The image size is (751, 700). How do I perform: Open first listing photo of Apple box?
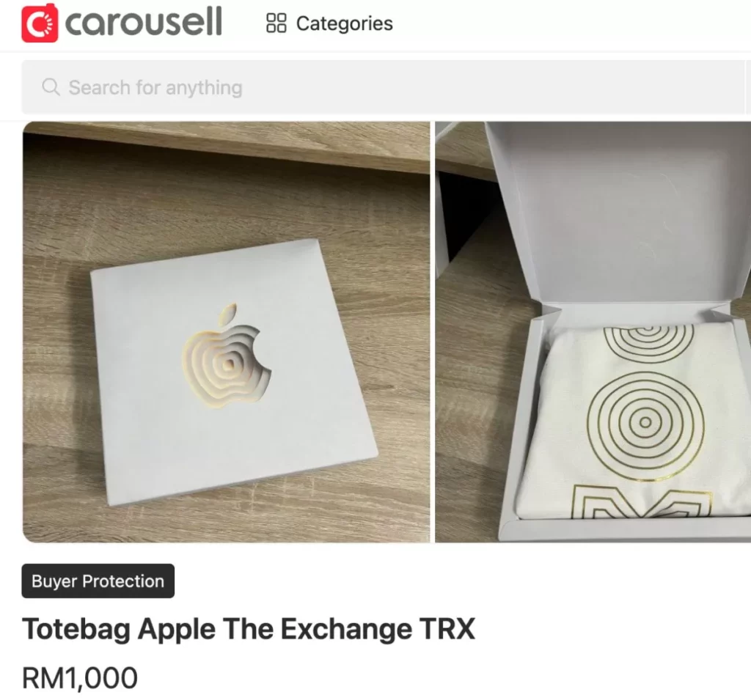pos(226,332)
